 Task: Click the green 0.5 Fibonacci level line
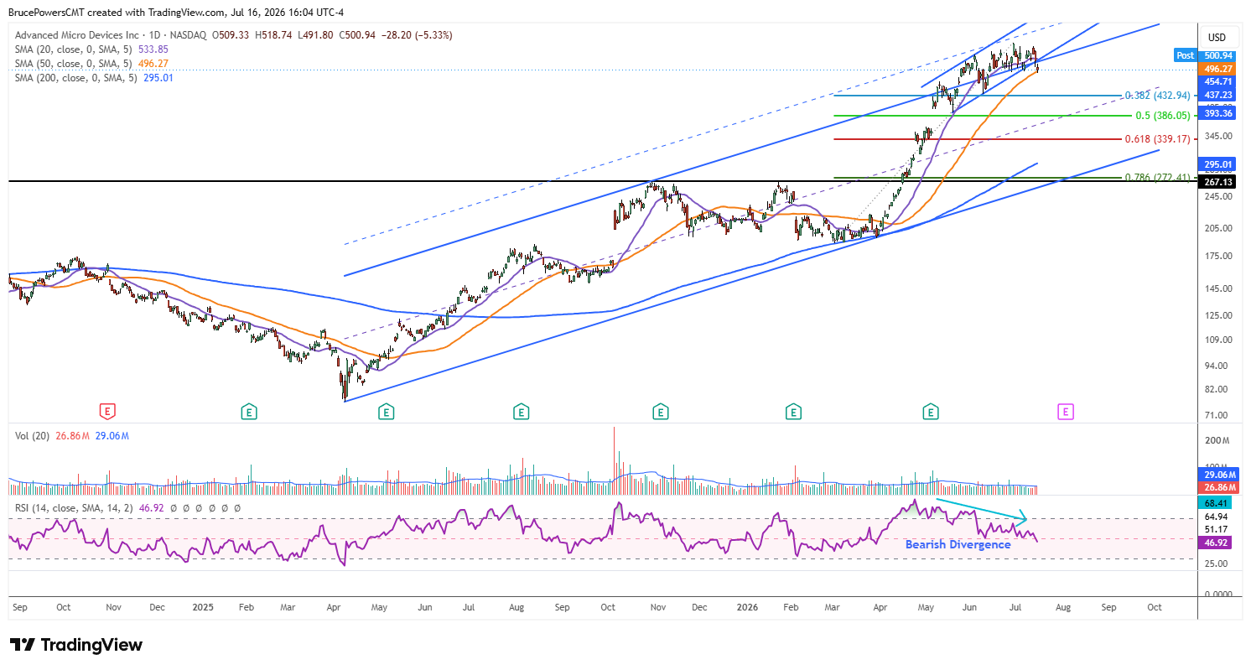[981, 116]
